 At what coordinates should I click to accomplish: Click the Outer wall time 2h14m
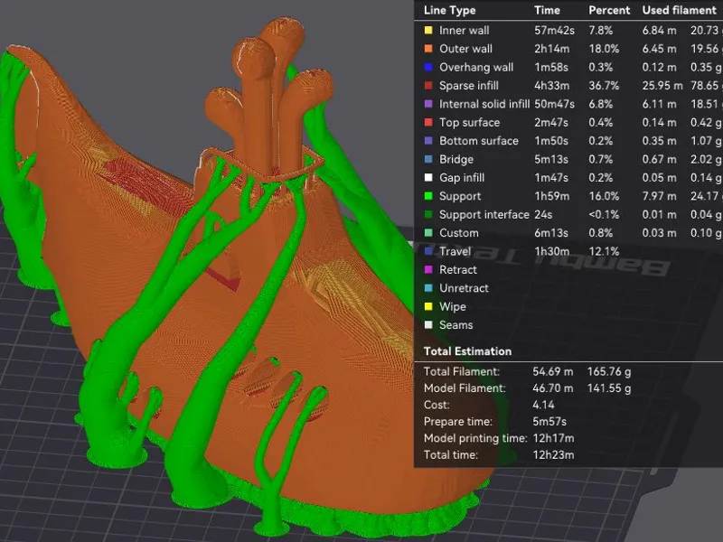551,49
